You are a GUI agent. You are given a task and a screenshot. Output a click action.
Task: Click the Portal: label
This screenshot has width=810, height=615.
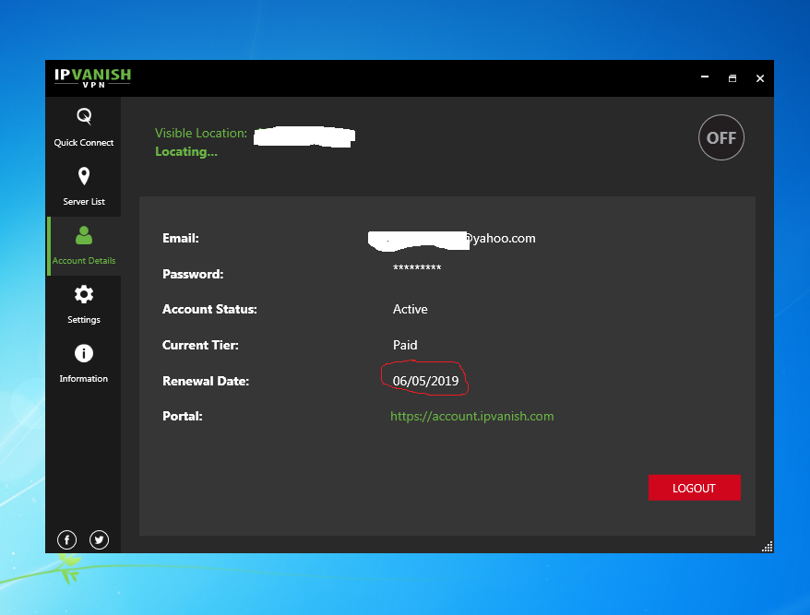[183, 416]
